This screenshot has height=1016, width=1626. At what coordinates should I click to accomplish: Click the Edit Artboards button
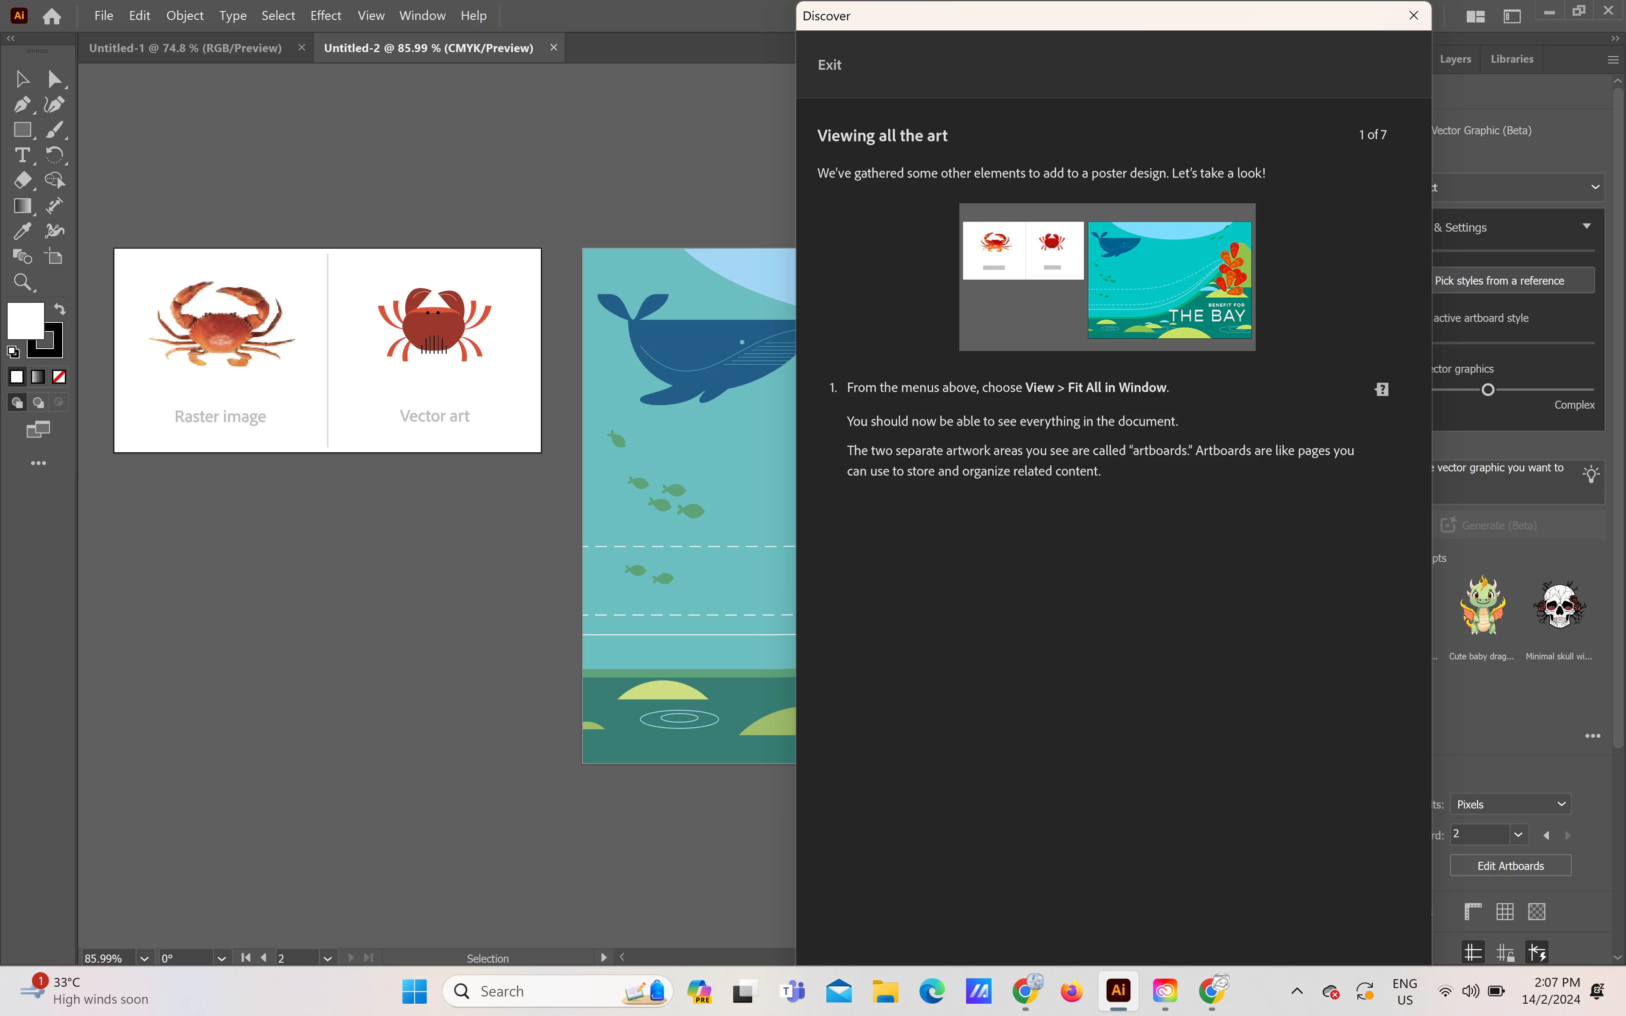(x=1510, y=866)
